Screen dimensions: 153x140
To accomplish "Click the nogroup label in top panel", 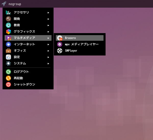I will coord(15,4).
